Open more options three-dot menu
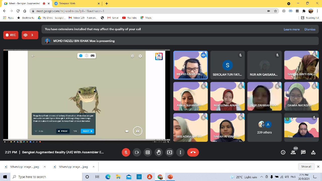322x181 pixels. click(x=180, y=152)
